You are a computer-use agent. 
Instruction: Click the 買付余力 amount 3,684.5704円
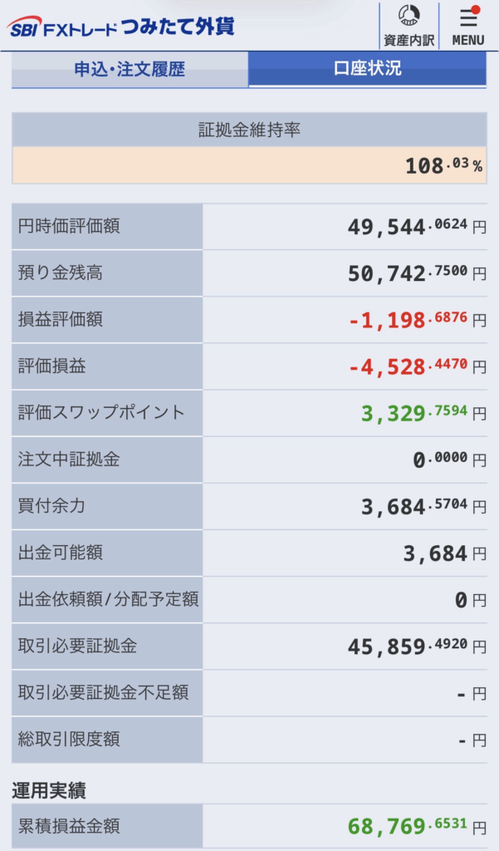click(x=423, y=506)
